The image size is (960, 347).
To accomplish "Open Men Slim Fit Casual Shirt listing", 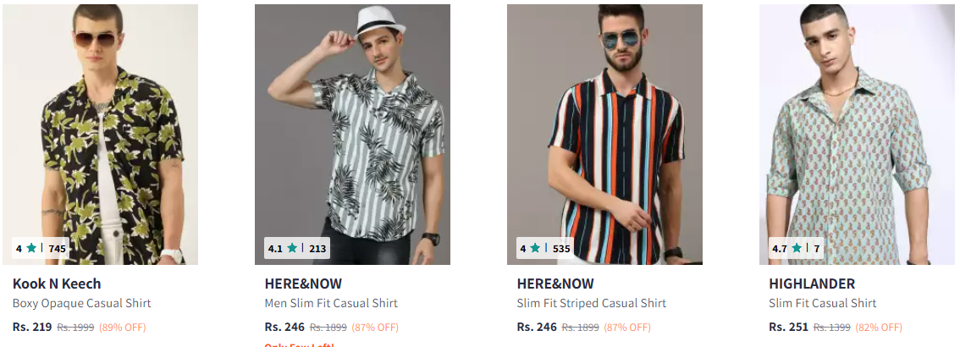I will click(x=331, y=303).
